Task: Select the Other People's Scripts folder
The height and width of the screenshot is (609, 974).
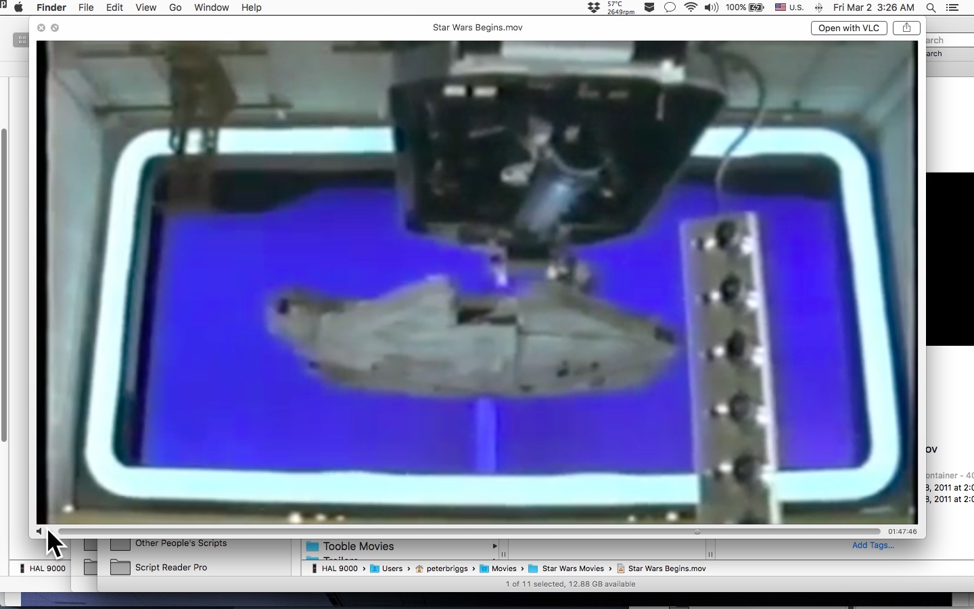Action: (x=181, y=543)
